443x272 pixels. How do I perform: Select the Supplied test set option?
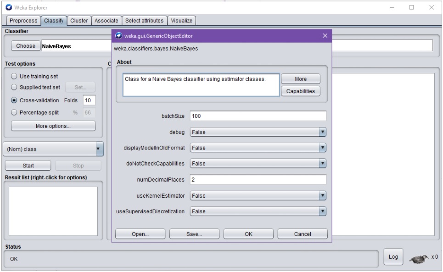(14, 87)
